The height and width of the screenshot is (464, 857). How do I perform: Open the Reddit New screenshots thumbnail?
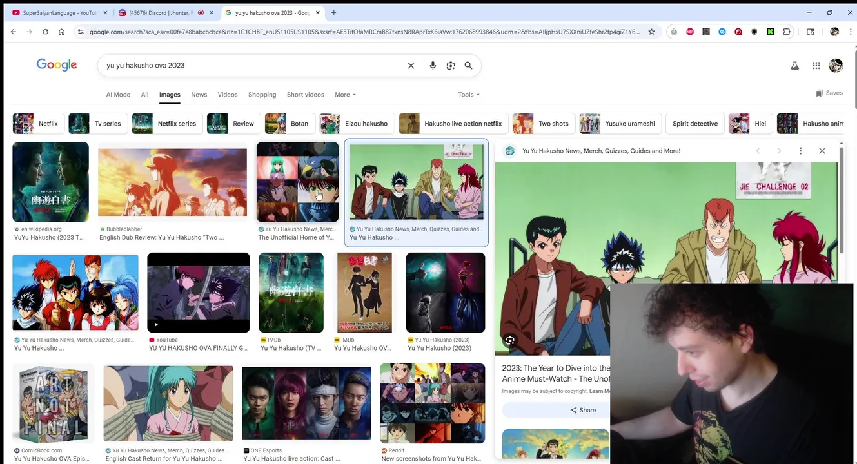tap(432, 403)
